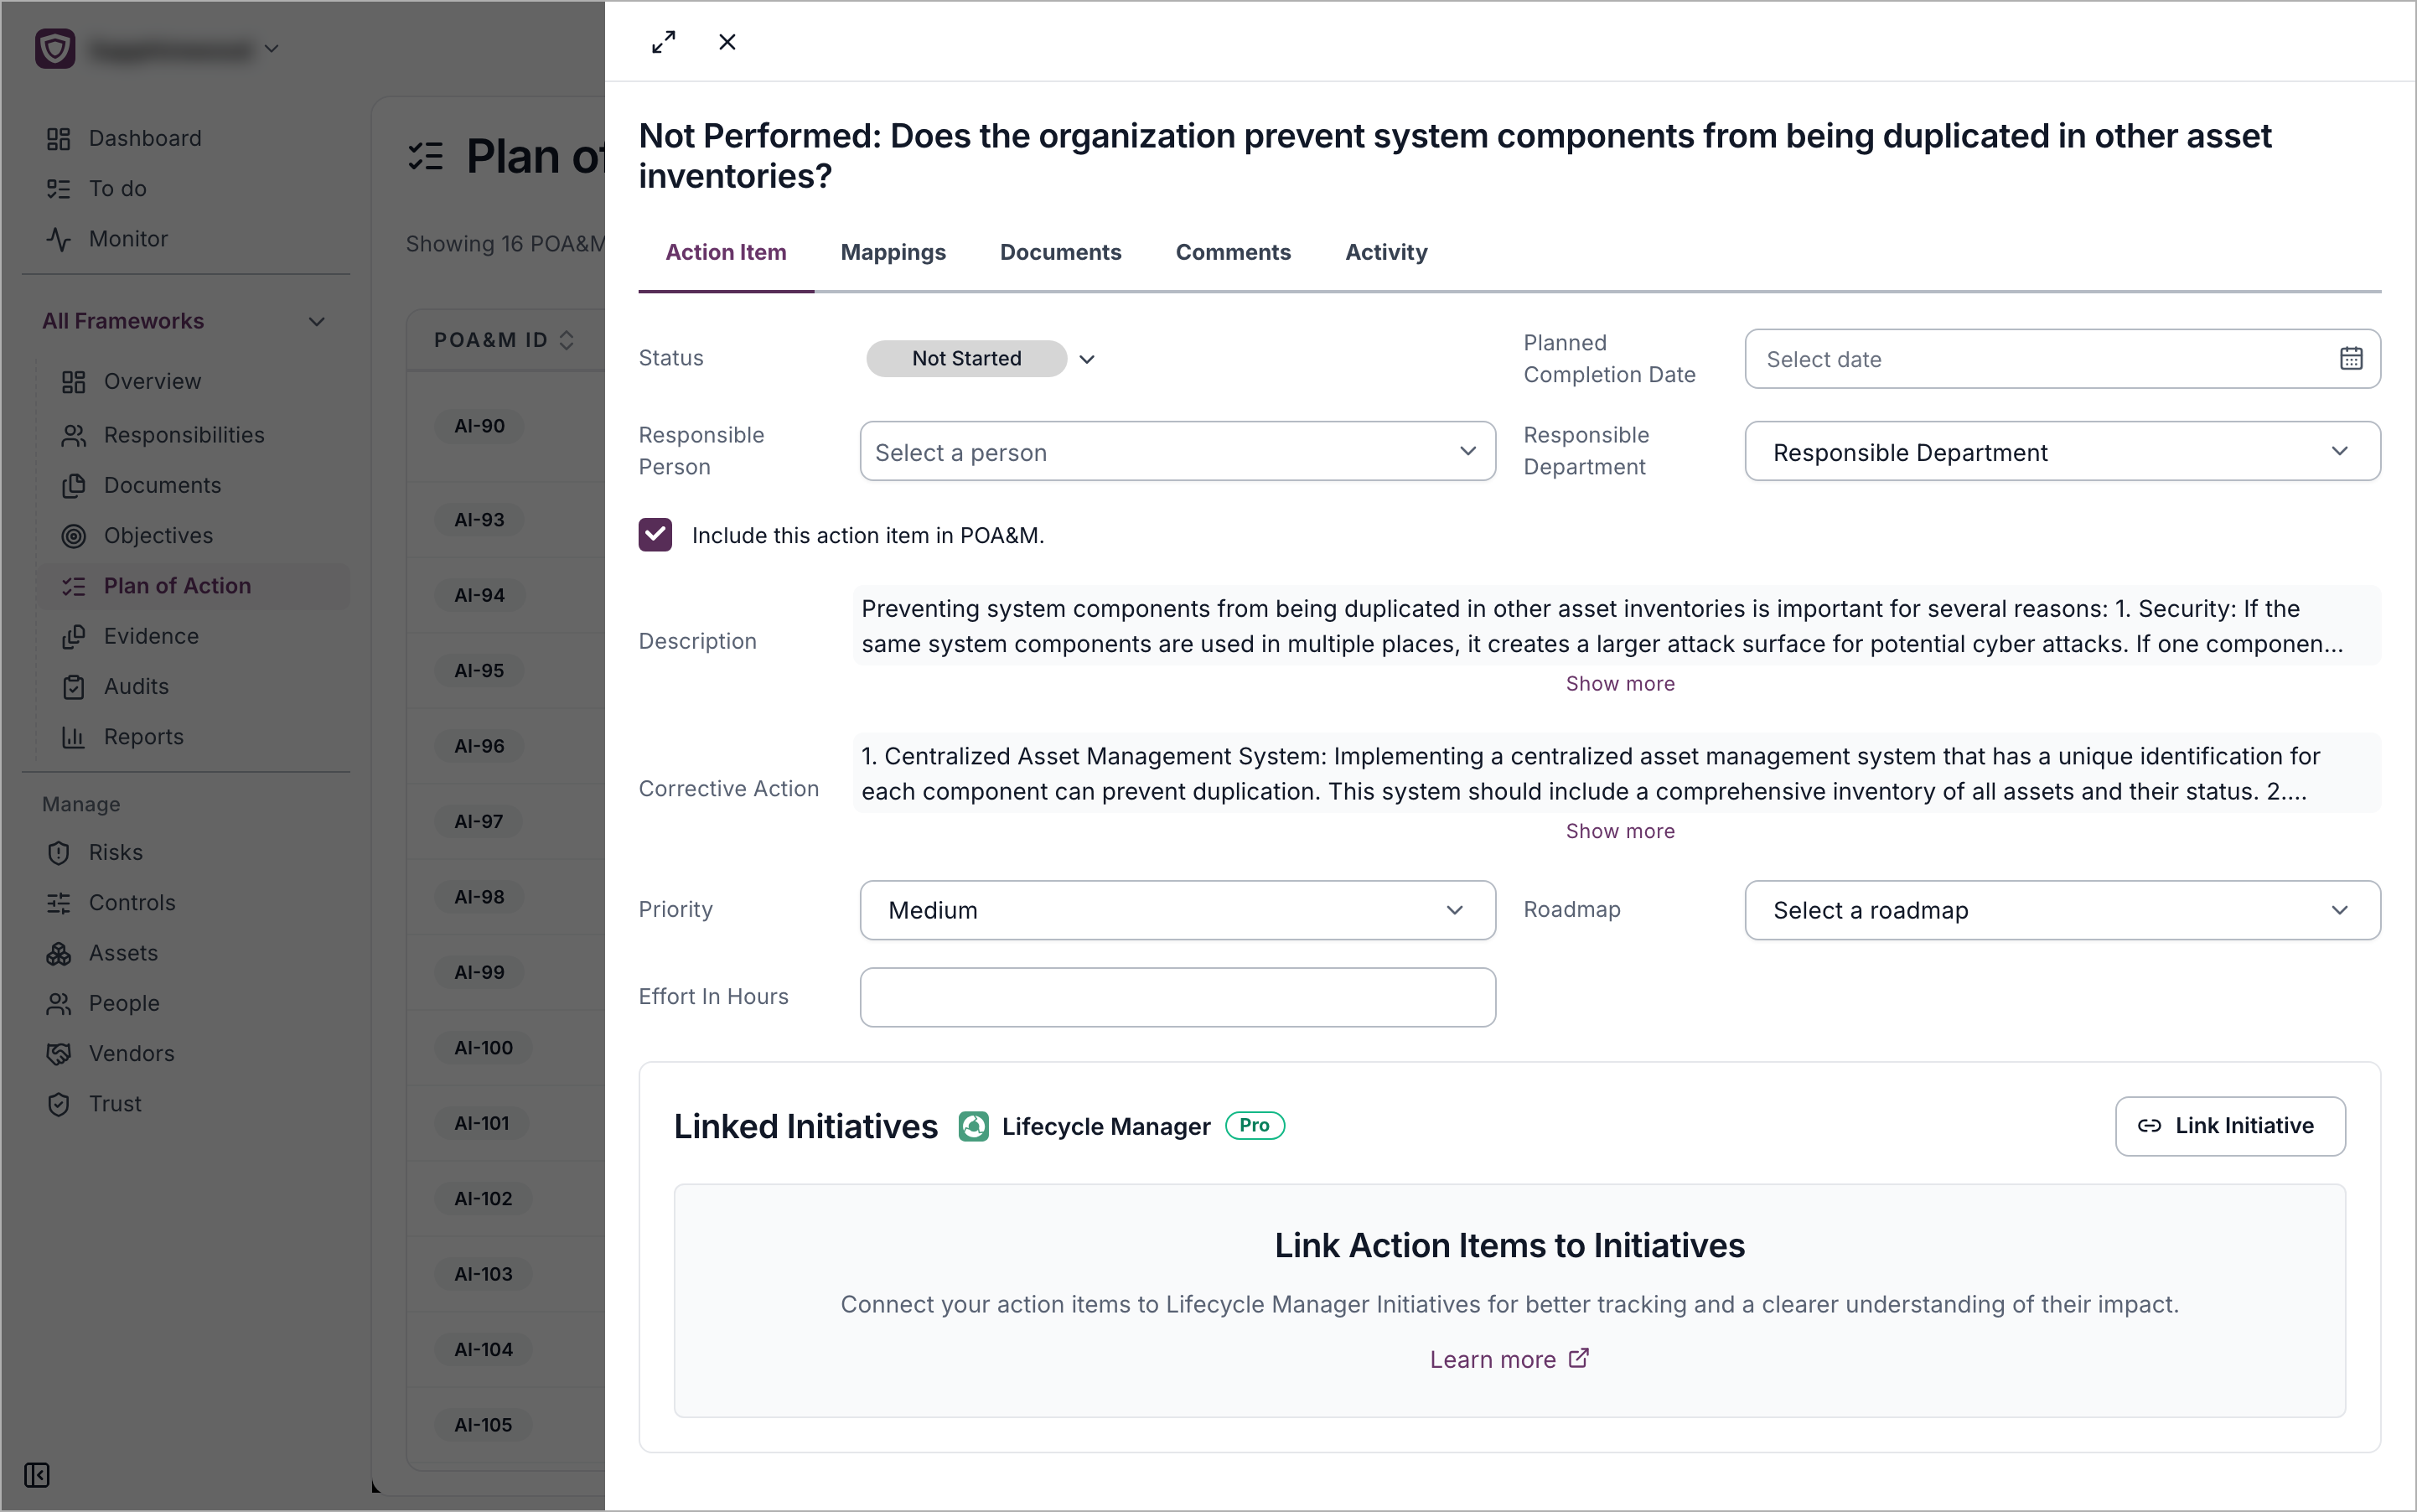Open the Not Started status dropdown
Viewport: 2417px width, 1512px height.
point(982,358)
